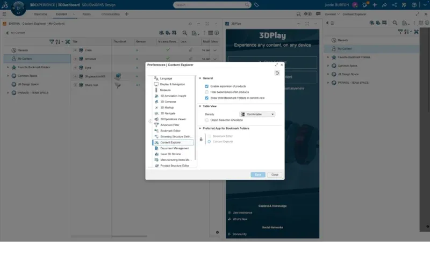This screenshot has width=430, height=253.
Task: Select Content Explorer radio under Preferred App
Action: pos(209,142)
